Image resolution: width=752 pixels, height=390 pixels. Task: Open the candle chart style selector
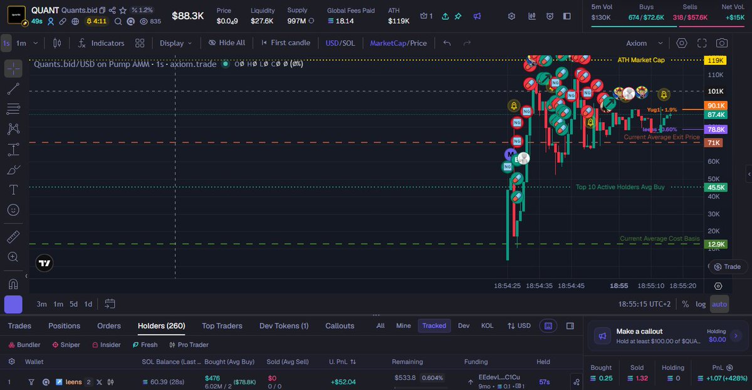click(x=57, y=43)
